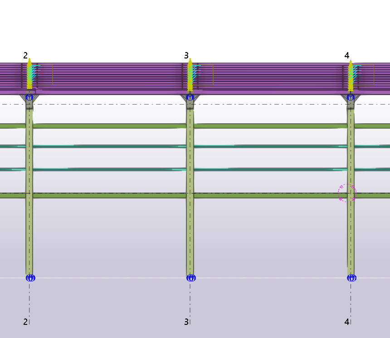Image resolution: width=390 pixels, height=338 pixels.
Task: Click the blue base support at grid 2
Action: [x=30, y=278]
